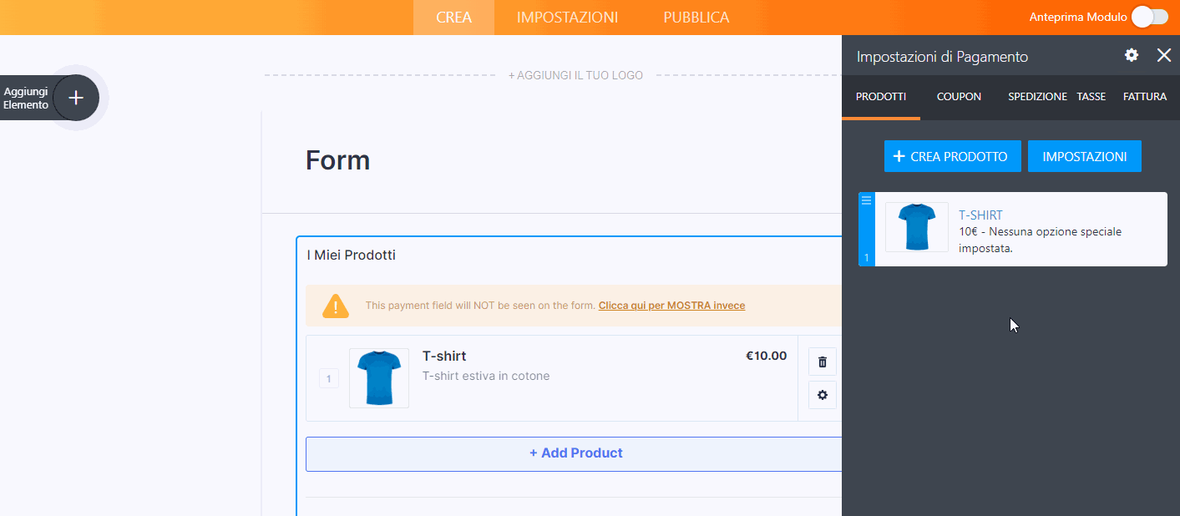Click the + Add Product button

(575, 453)
